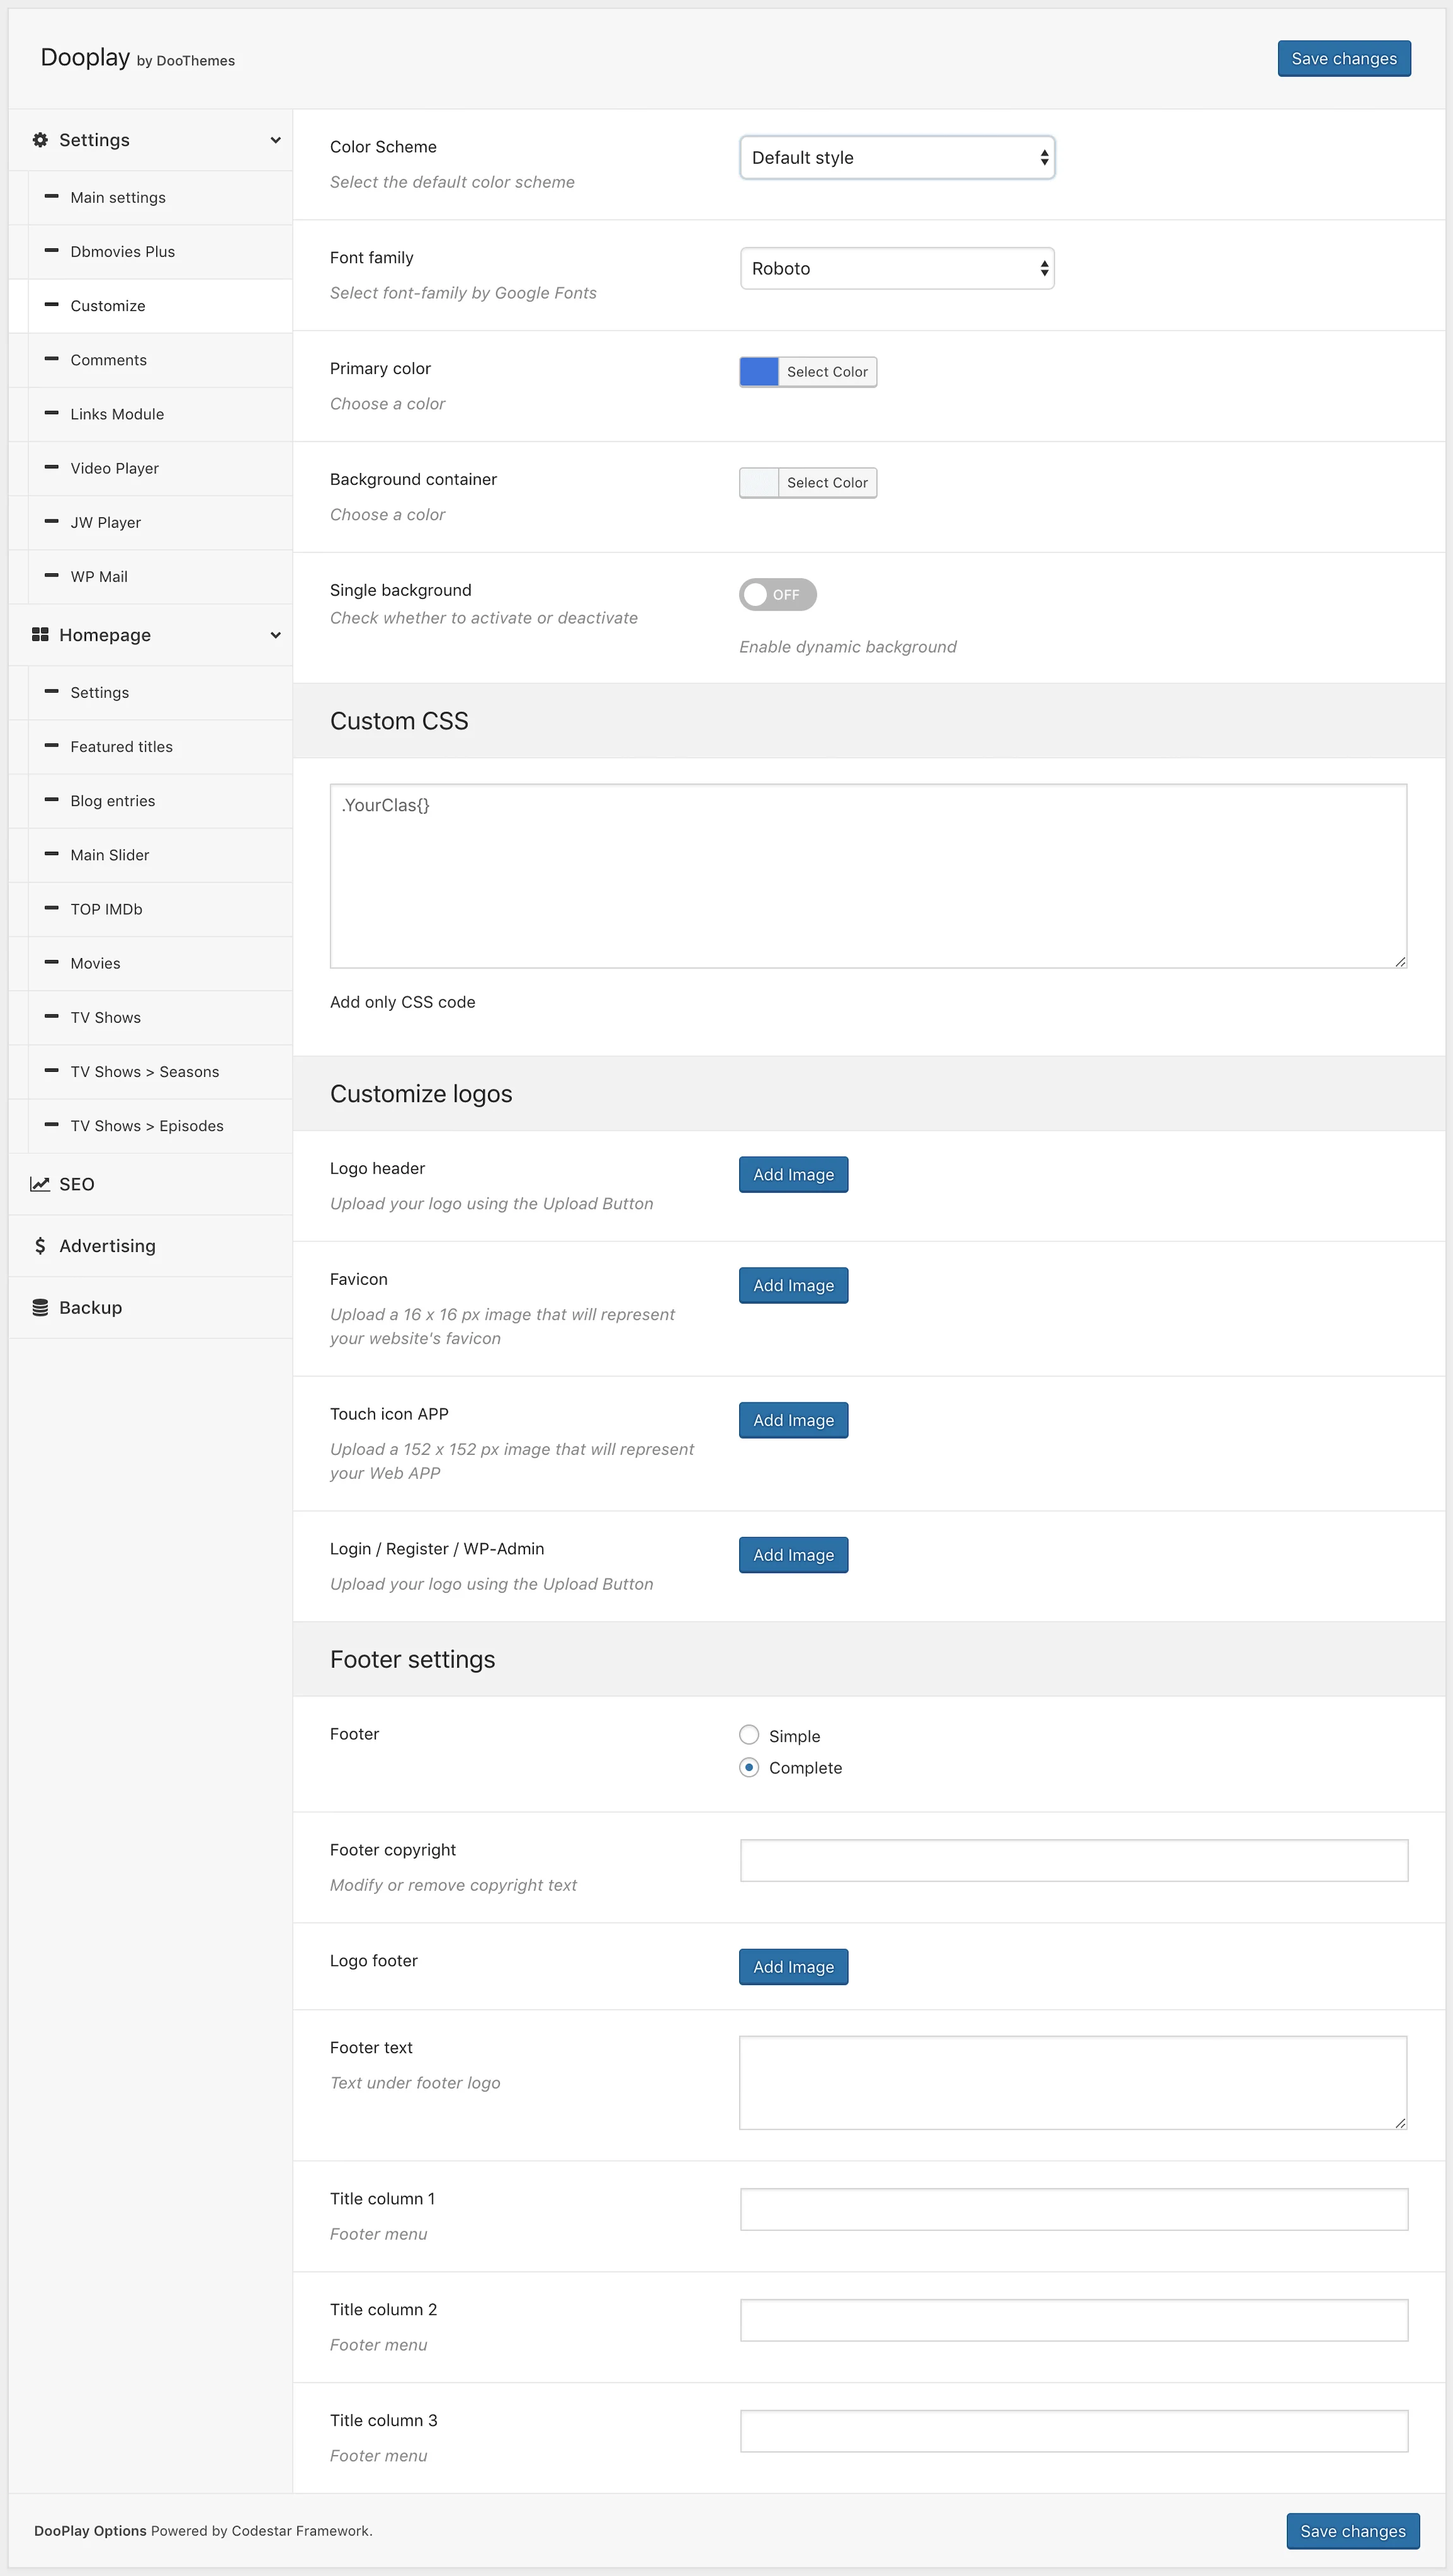Click the SEO chart icon

(x=39, y=1183)
